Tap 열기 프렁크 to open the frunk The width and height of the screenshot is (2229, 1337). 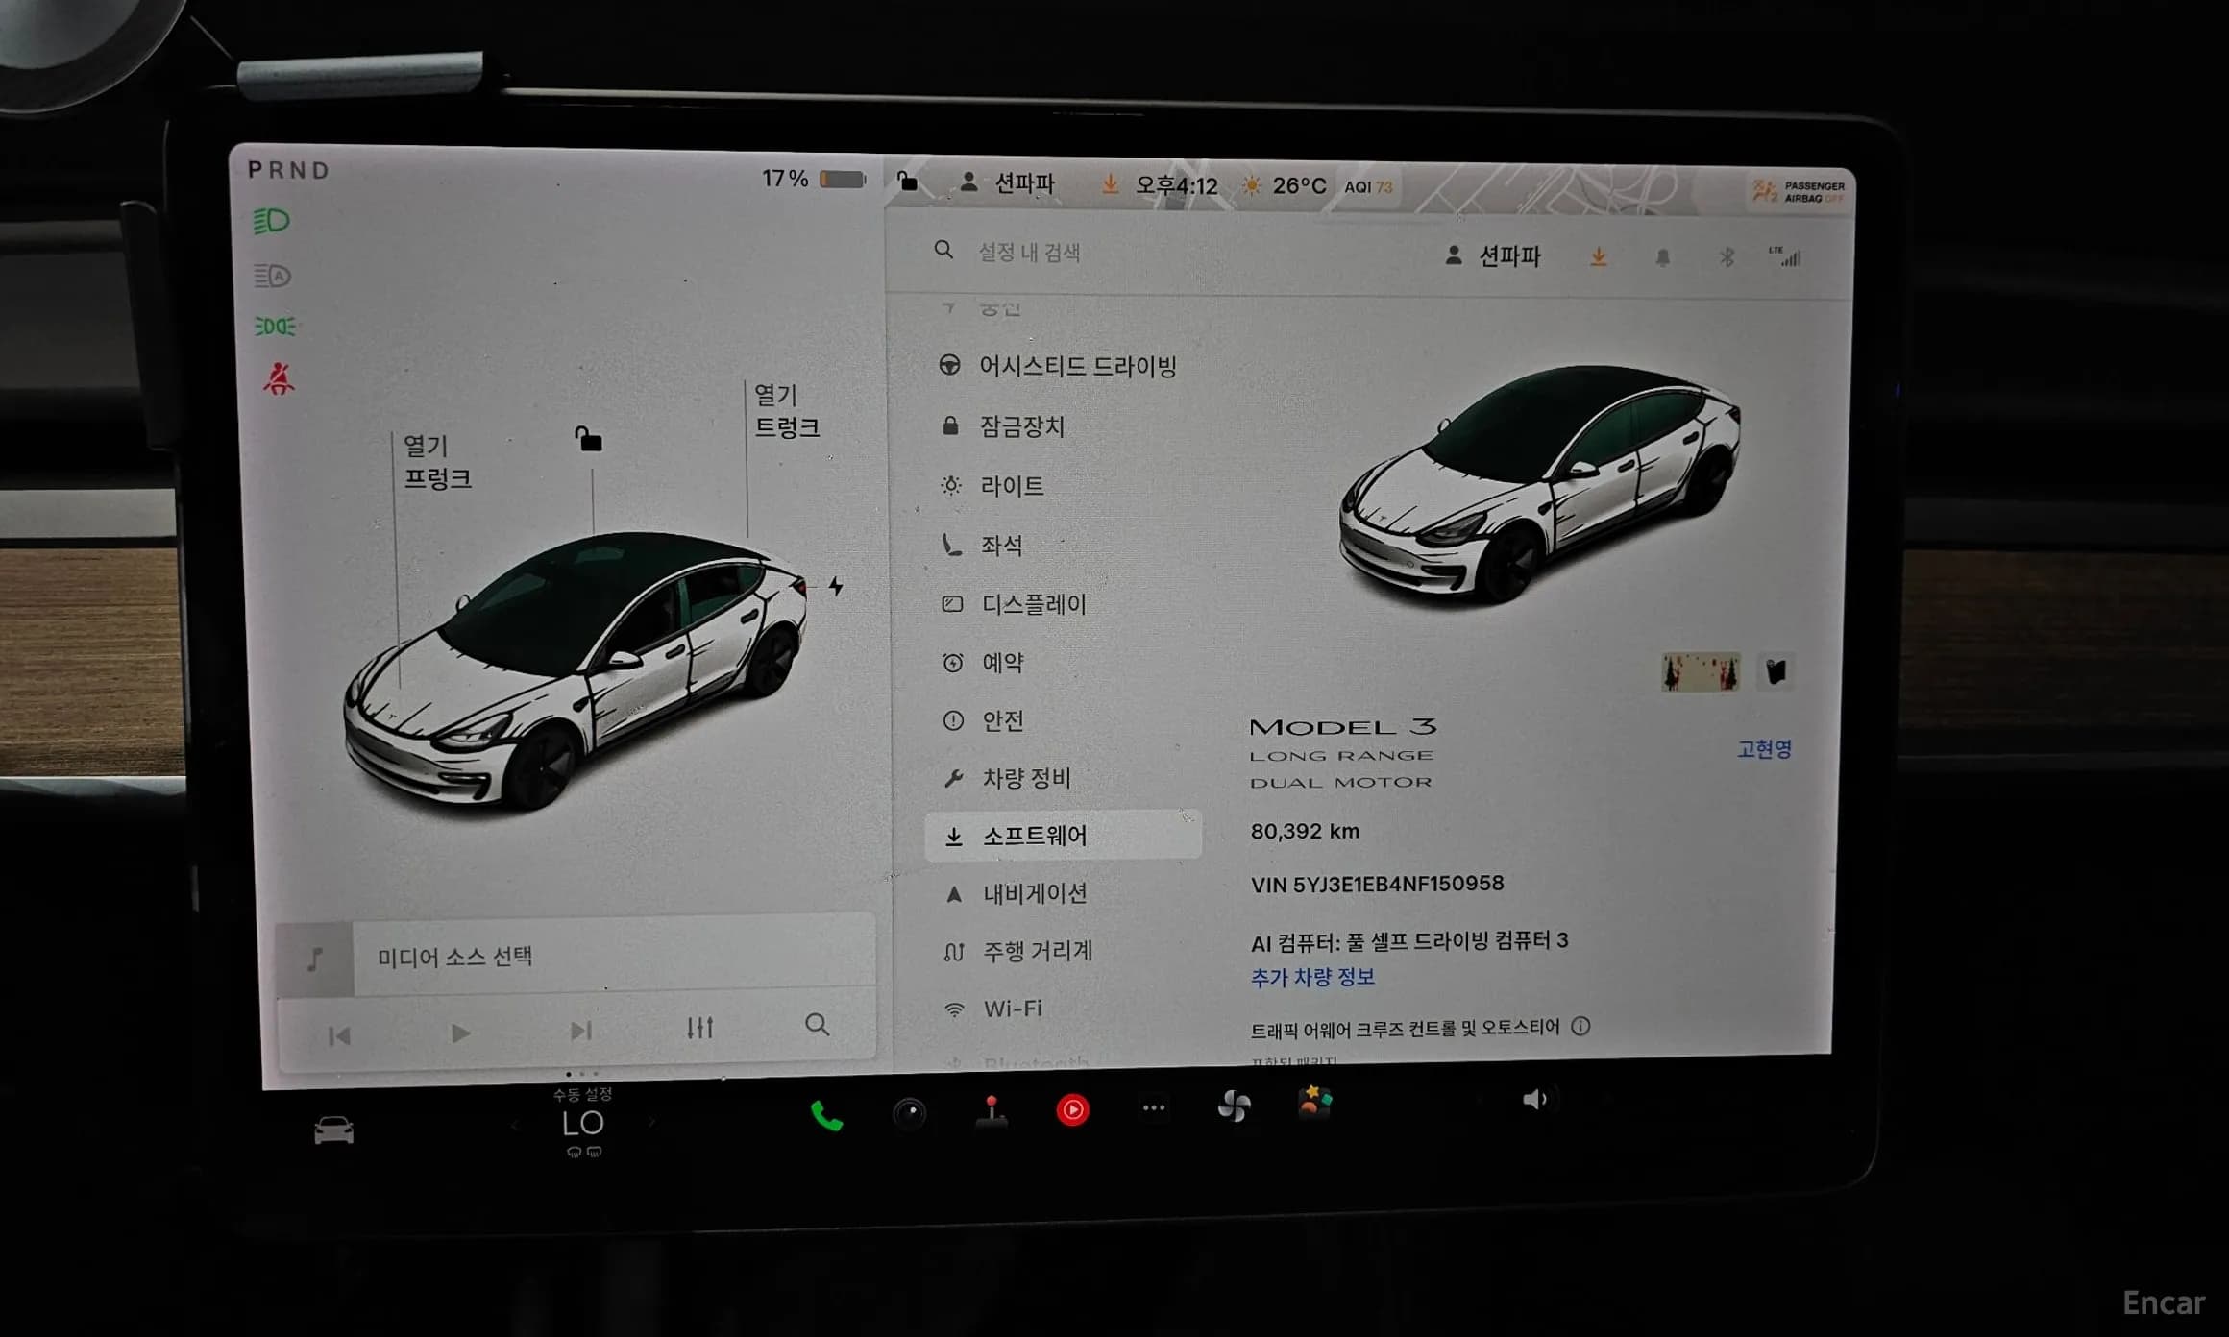tap(437, 462)
